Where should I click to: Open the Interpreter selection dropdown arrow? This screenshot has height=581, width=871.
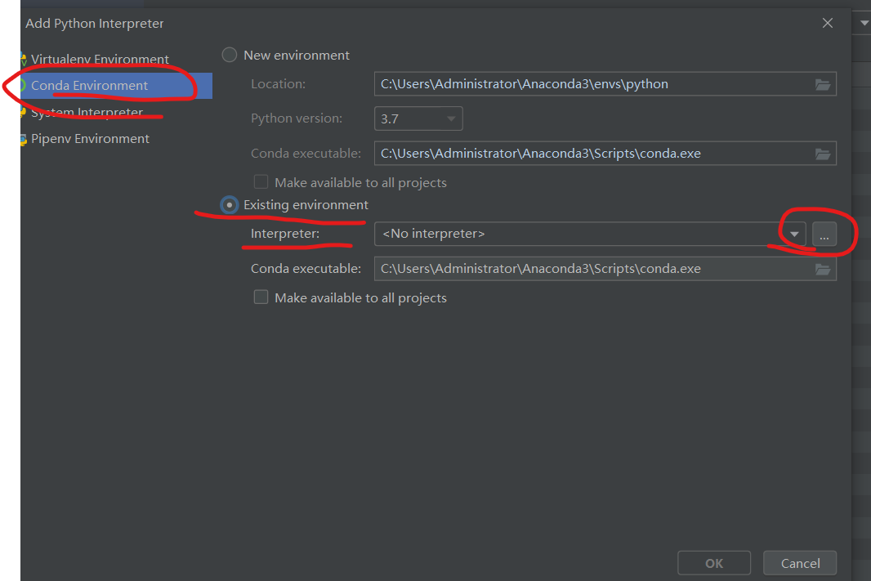coord(793,234)
